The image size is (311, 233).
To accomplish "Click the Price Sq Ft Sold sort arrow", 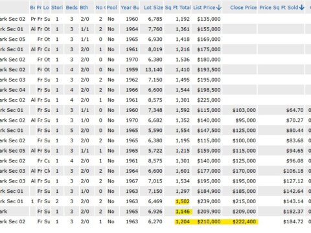I will [x=302, y=8].
